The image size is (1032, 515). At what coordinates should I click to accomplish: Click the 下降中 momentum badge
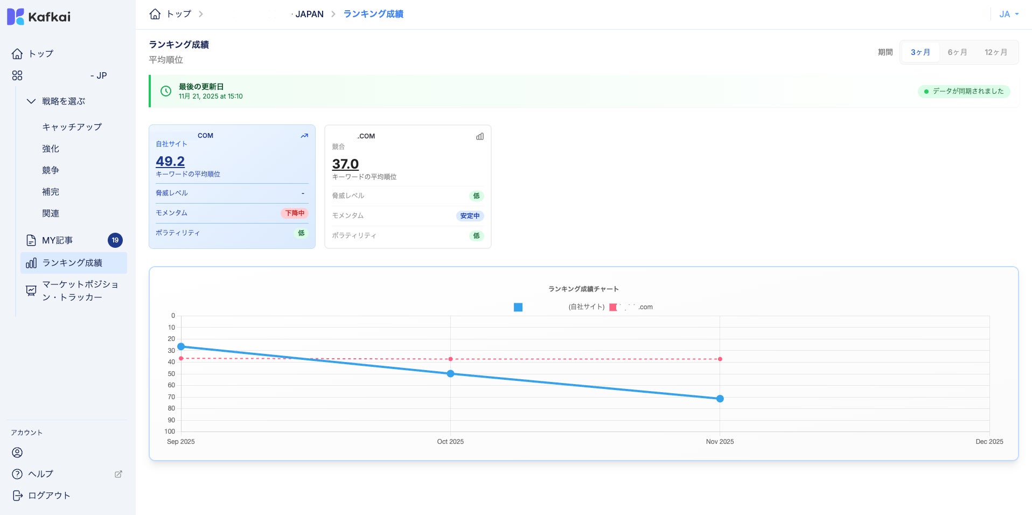click(295, 213)
